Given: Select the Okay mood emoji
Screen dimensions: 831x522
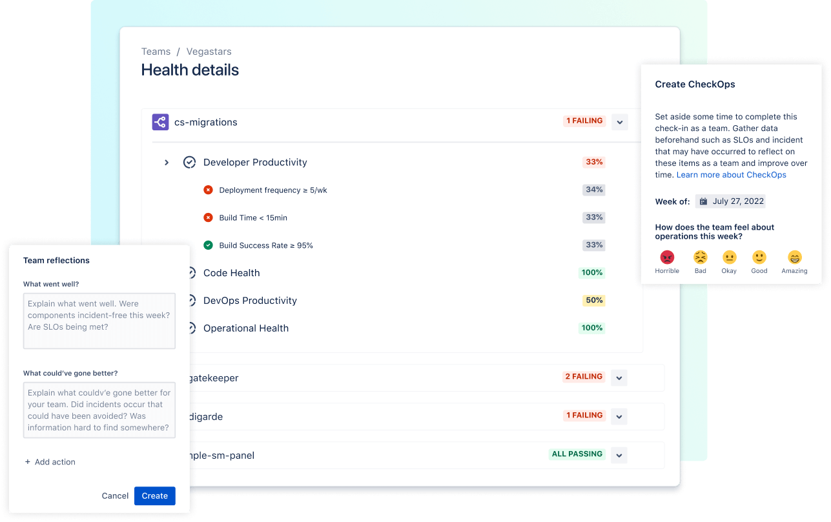Looking at the screenshot, I should coord(729,258).
